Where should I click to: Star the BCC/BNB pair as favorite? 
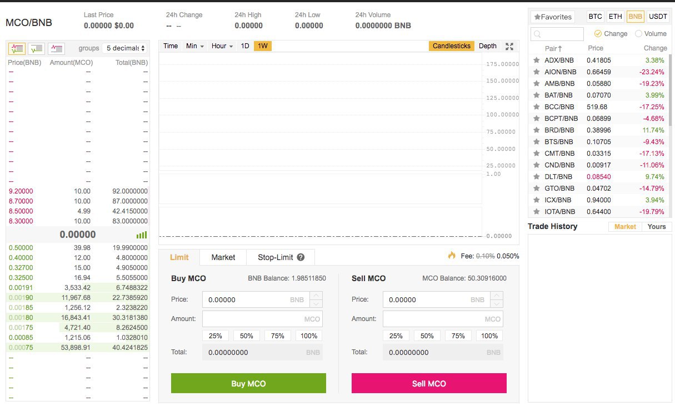click(536, 106)
